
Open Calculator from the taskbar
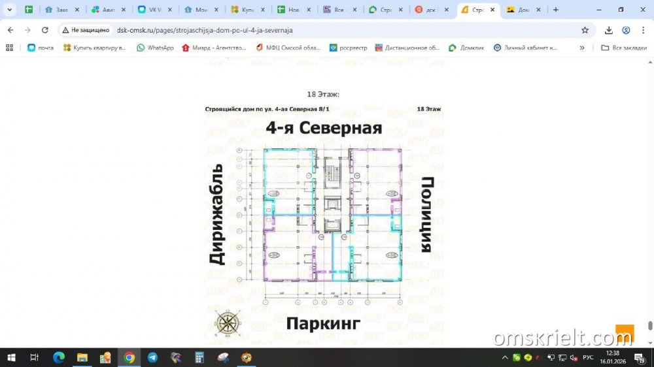point(199,357)
